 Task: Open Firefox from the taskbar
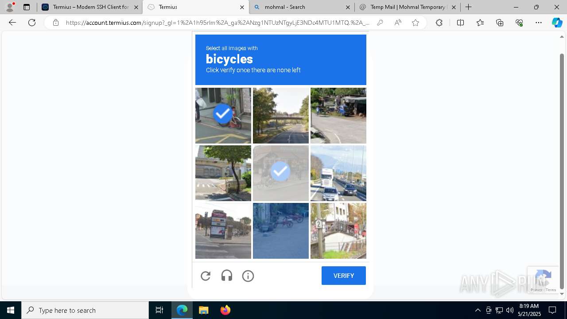coord(225,310)
